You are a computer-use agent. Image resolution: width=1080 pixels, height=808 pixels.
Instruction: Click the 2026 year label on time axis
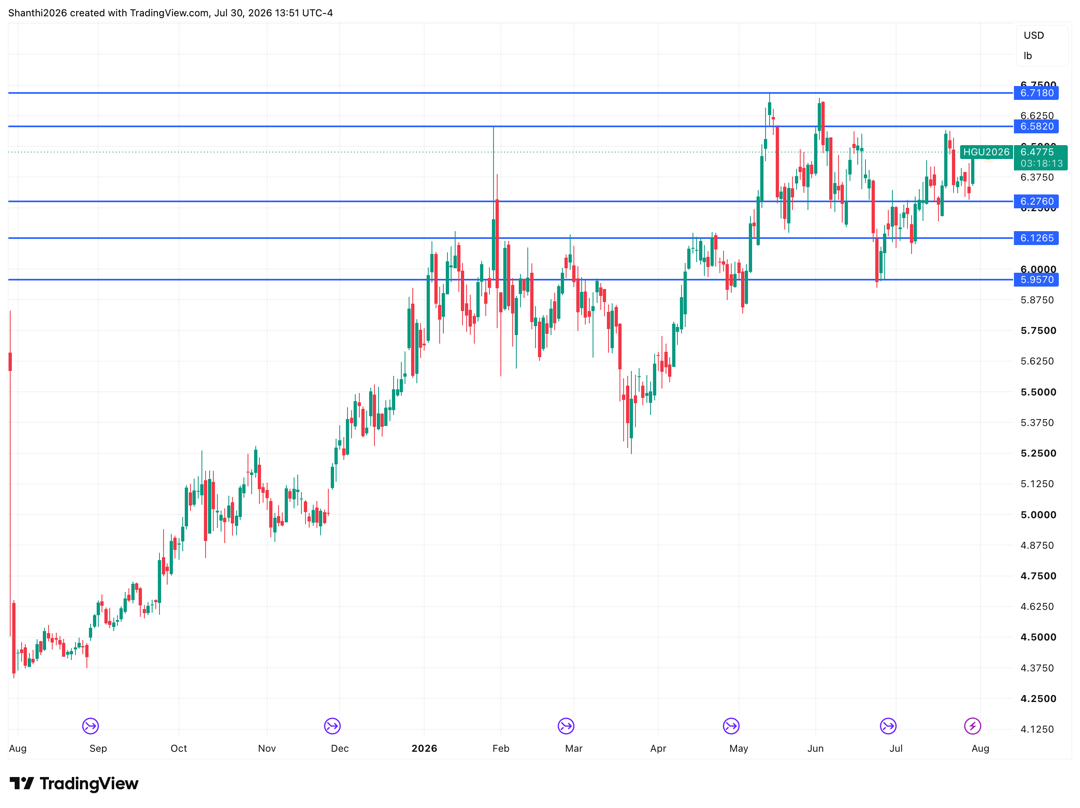[424, 748]
